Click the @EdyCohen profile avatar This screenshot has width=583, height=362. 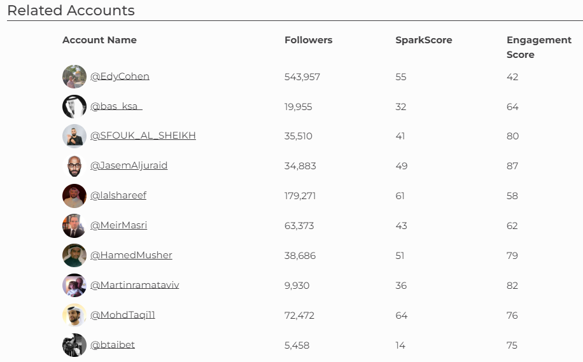coord(74,77)
